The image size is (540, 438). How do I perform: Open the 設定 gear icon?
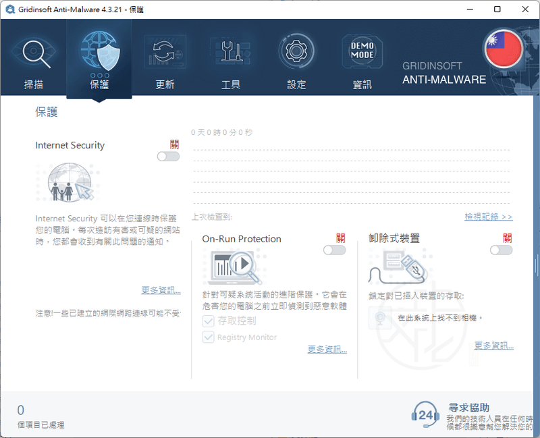pyautogui.click(x=296, y=51)
